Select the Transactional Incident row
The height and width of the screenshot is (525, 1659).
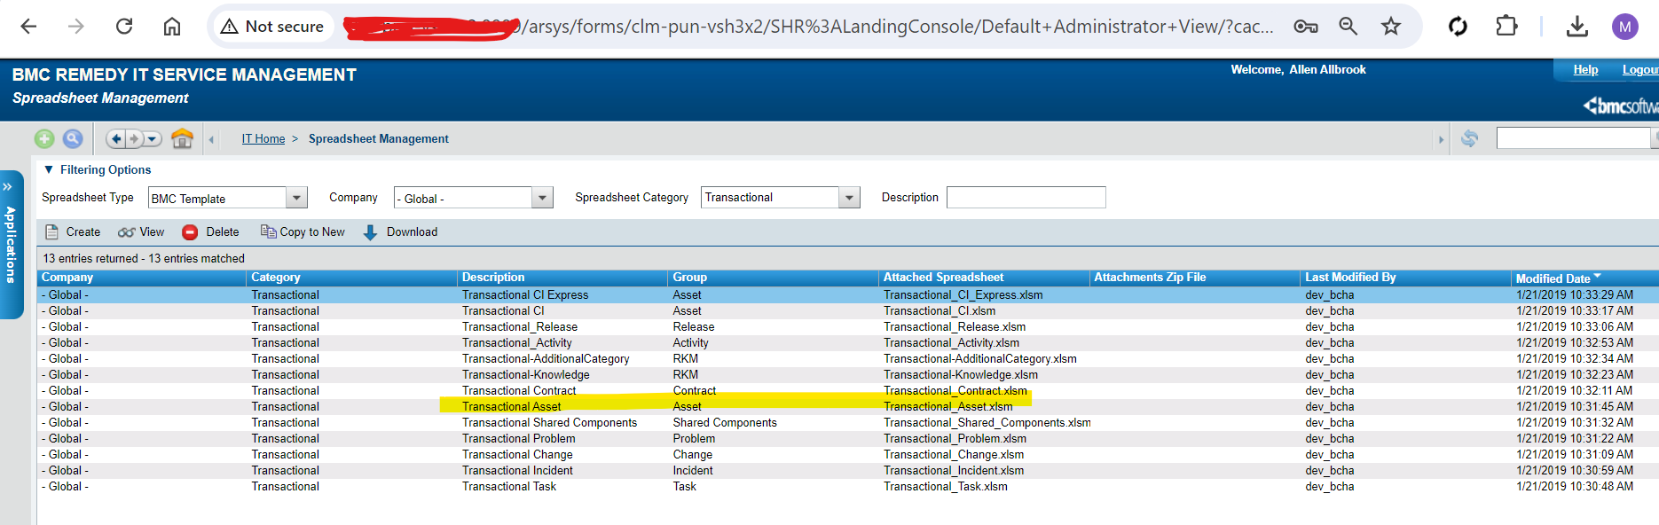(x=848, y=471)
